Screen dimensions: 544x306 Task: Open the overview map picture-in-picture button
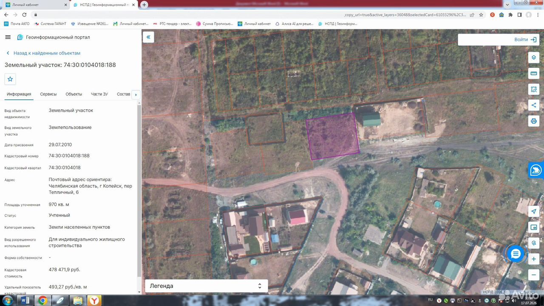pos(534,227)
